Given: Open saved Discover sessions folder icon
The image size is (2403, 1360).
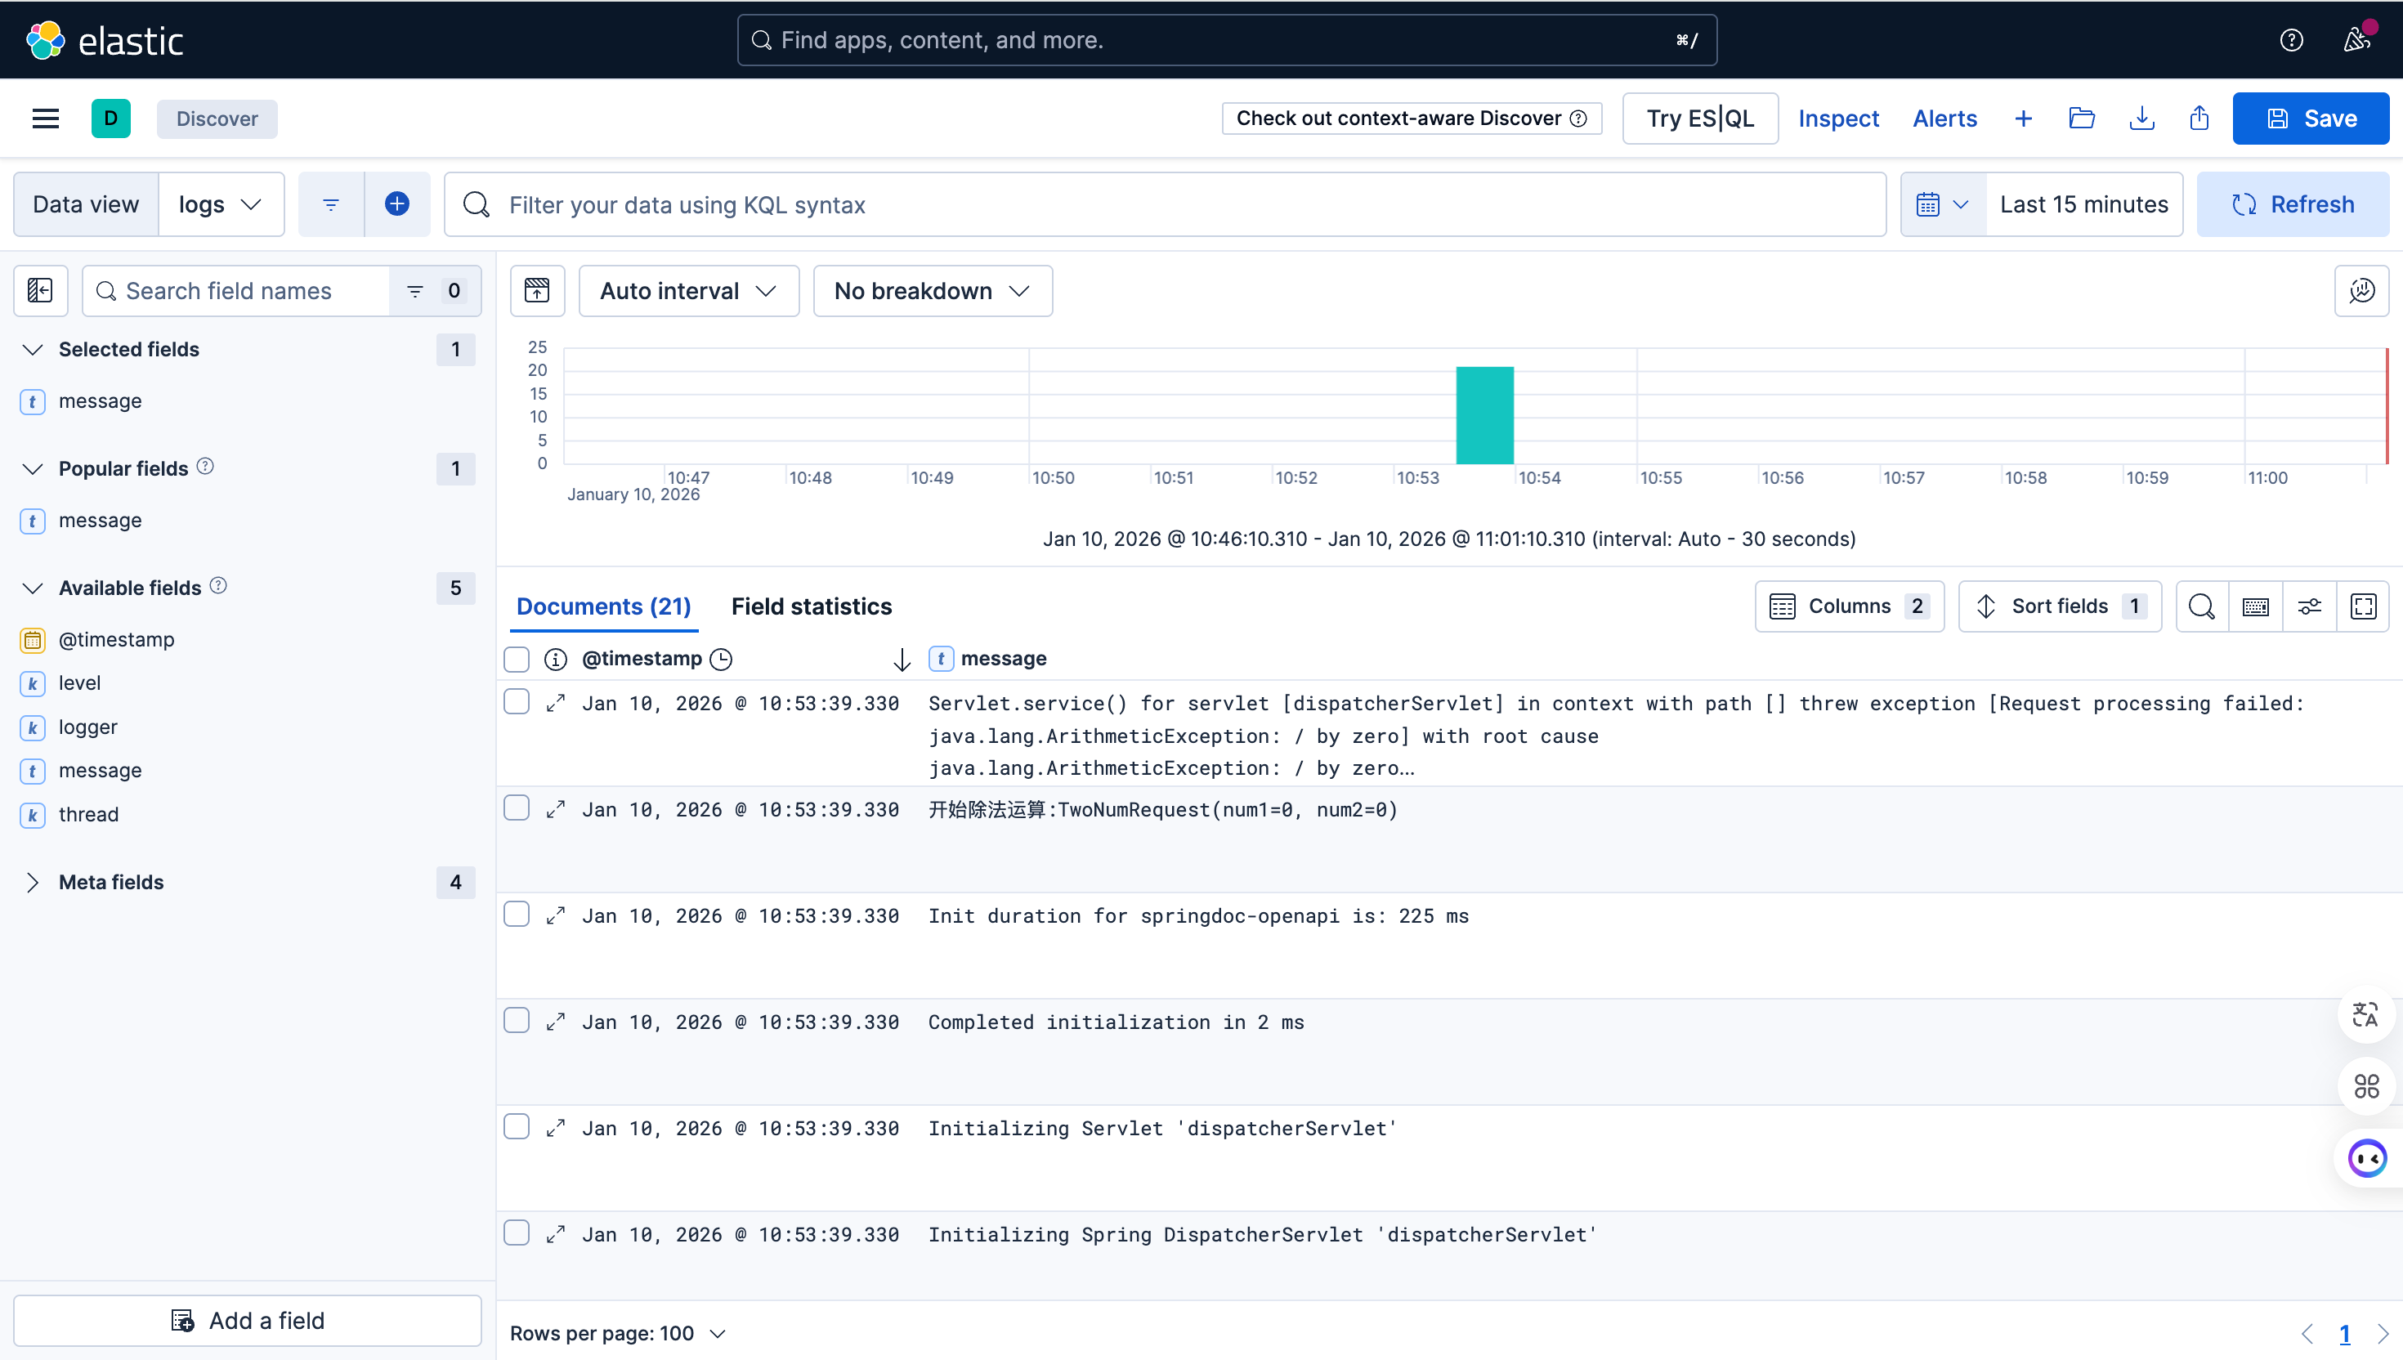Looking at the screenshot, I should [2082, 119].
